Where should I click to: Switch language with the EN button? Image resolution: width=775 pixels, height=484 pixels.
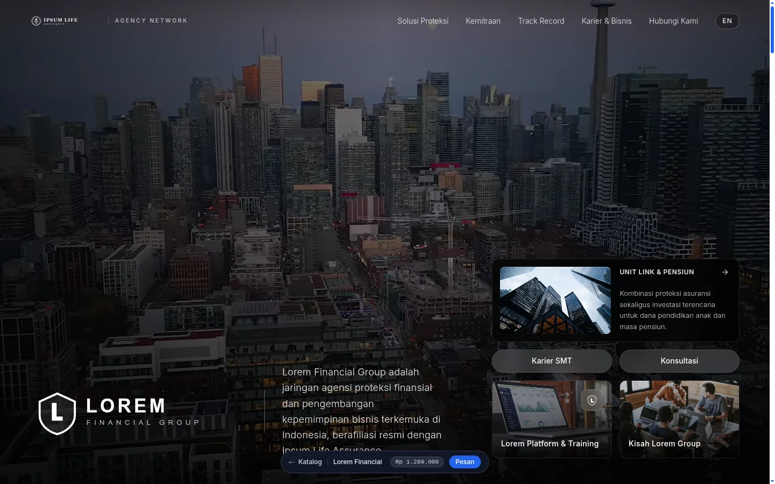coord(727,21)
